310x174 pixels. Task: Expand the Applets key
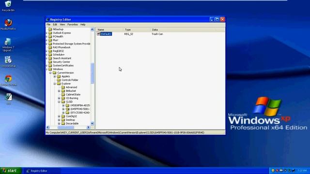(x=55, y=76)
